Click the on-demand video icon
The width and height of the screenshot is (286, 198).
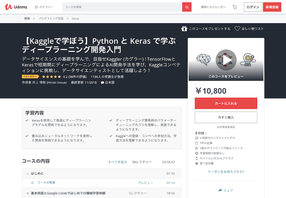196,138
